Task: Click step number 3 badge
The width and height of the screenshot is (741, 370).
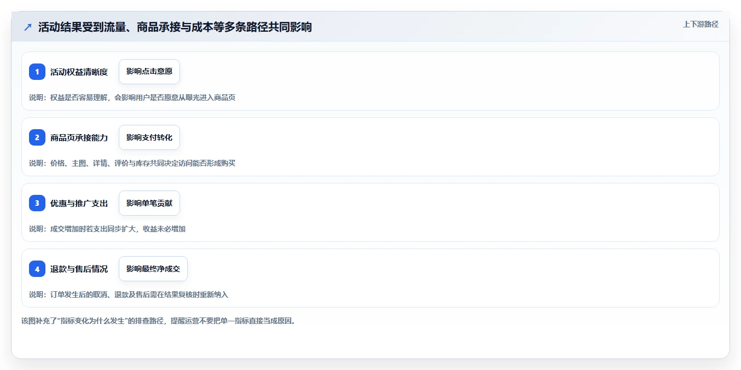Action: (x=37, y=203)
